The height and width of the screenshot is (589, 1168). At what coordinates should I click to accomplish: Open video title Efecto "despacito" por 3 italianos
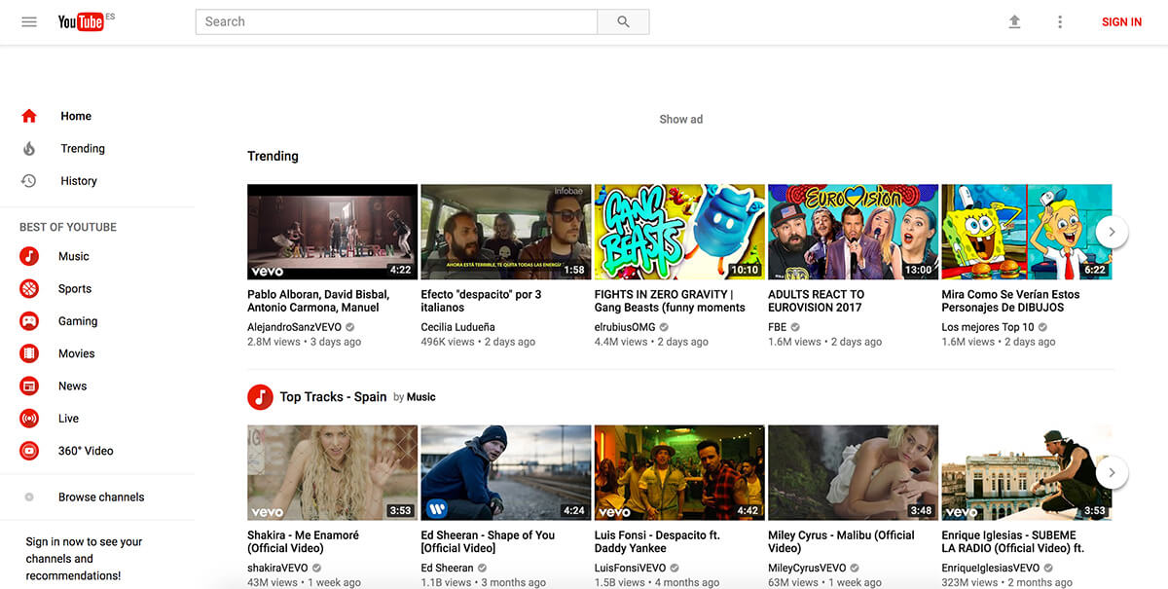coord(481,301)
